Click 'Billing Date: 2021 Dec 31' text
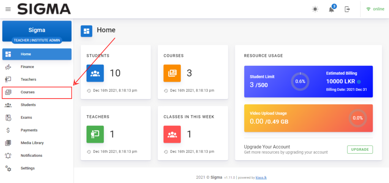Image resolution: width=389 pixels, height=183 pixels. point(346,90)
